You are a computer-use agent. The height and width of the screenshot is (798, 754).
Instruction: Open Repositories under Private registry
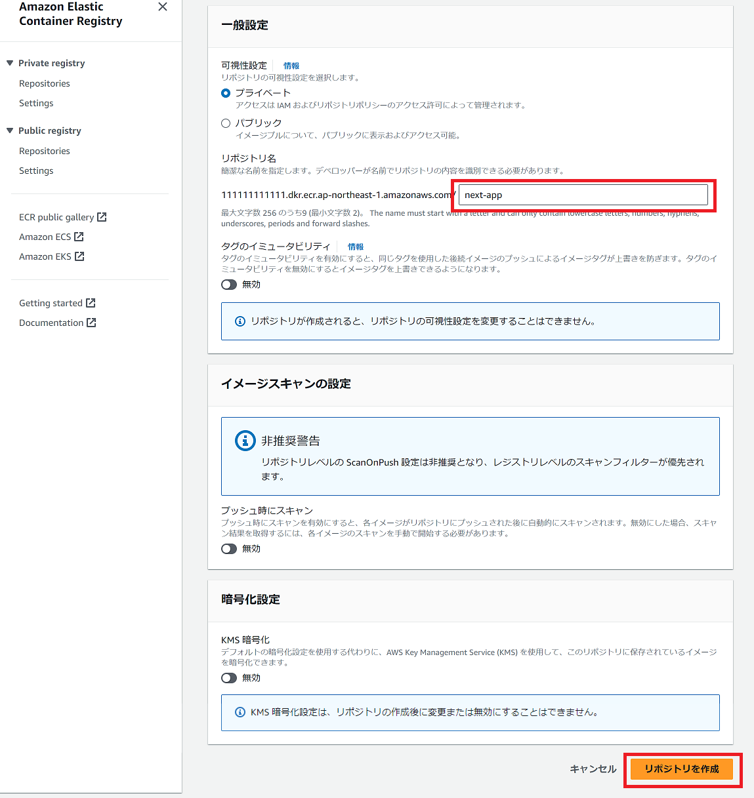click(x=45, y=83)
